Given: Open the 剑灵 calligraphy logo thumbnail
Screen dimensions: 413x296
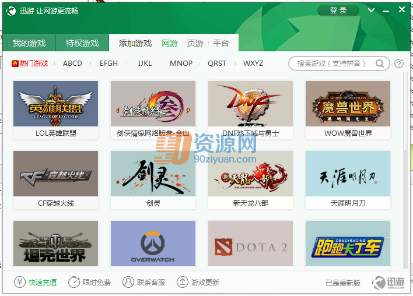Looking at the screenshot, I should coord(153,174).
